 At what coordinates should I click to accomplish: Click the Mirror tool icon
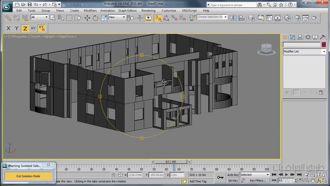233,18
